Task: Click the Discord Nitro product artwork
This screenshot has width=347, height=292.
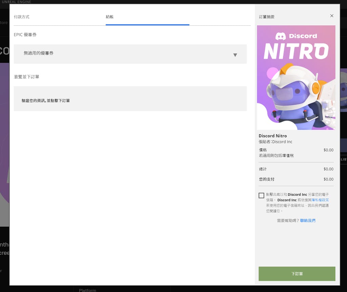Action: click(296, 78)
